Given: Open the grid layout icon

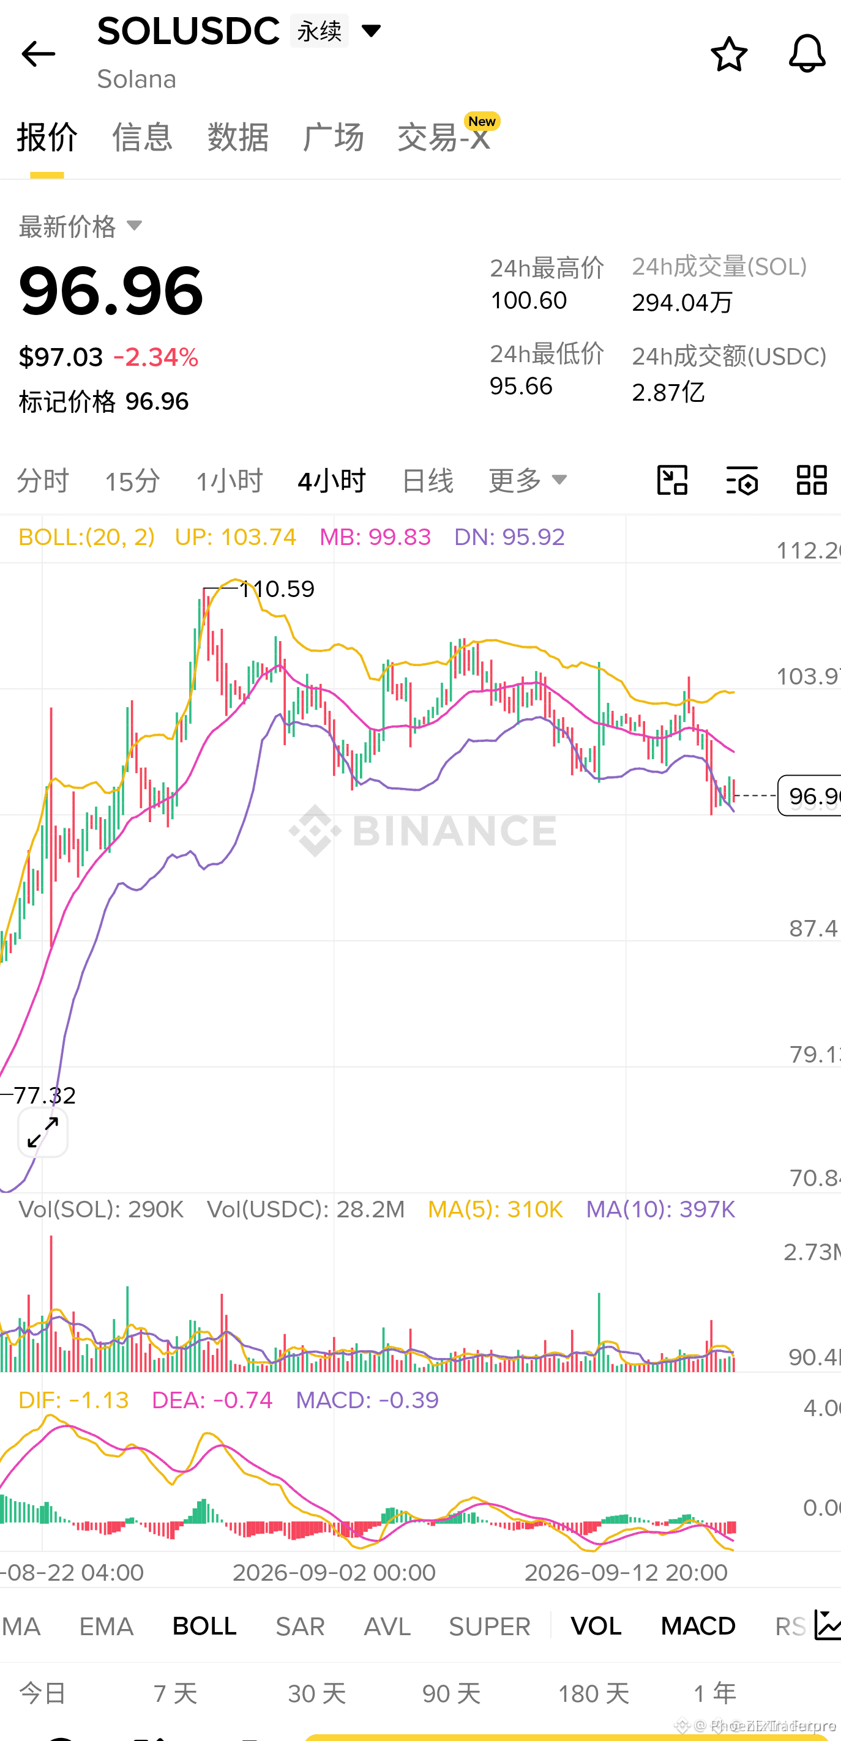Looking at the screenshot, I should (x=812, y=481).
